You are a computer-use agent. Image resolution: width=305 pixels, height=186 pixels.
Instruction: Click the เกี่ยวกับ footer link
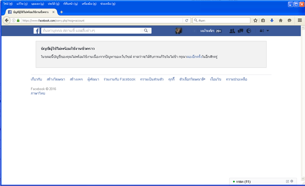36,79
